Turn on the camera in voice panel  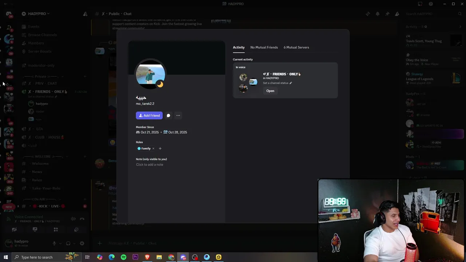click(14, 230)
